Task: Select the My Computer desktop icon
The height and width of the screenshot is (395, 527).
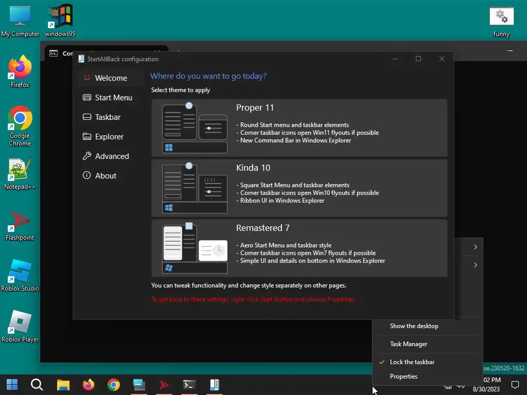Action: (20, 21)
